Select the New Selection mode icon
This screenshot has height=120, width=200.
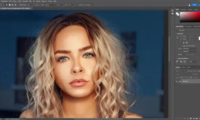point(7,5)
